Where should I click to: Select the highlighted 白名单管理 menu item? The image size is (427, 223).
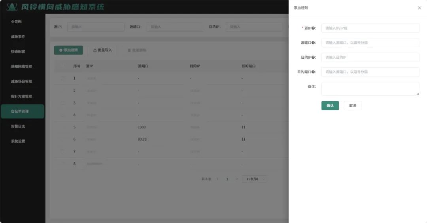23,111
